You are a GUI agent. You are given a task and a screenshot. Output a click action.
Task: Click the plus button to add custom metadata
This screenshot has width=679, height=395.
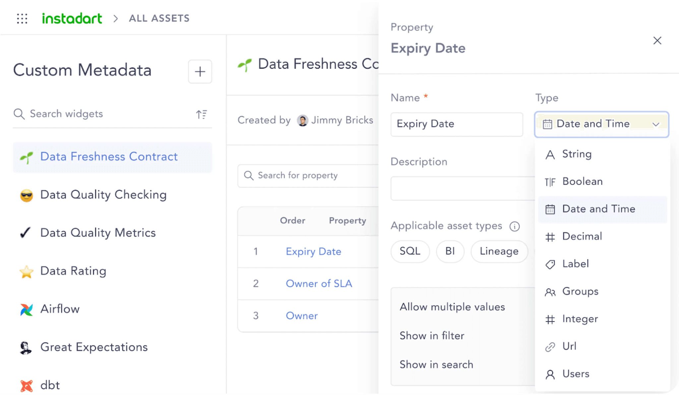pyautogui.click(x=200, y=72)
